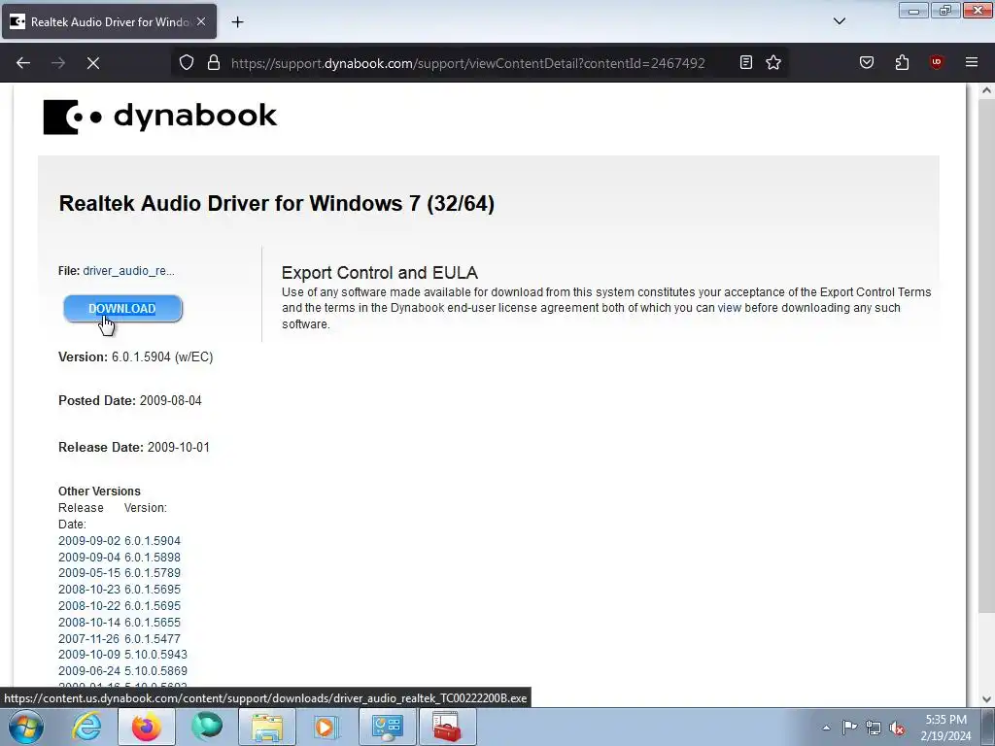The image size is (995, 746).
Task: Open version 2009-09-04 6.0.1.5898
Action: tap(120, 558)
